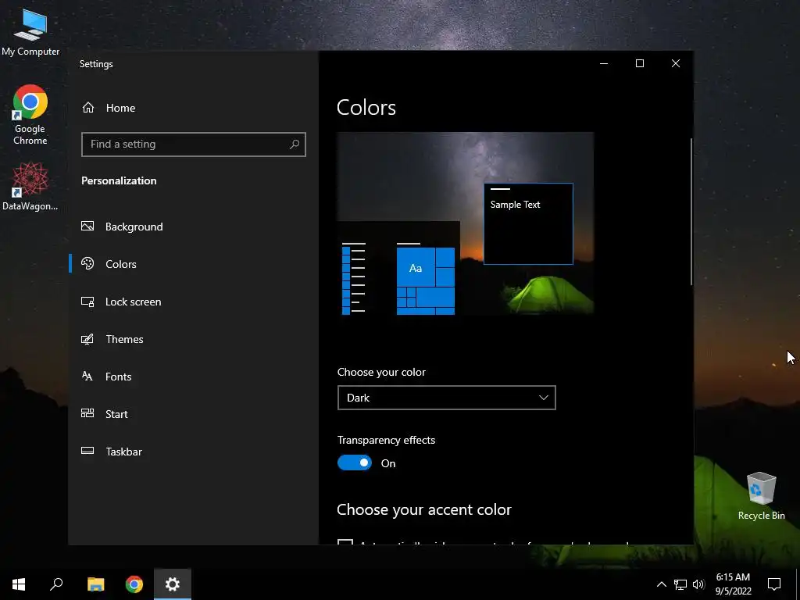Click the Home icon in Settings

pyautogui.click(x=88, y=108)
